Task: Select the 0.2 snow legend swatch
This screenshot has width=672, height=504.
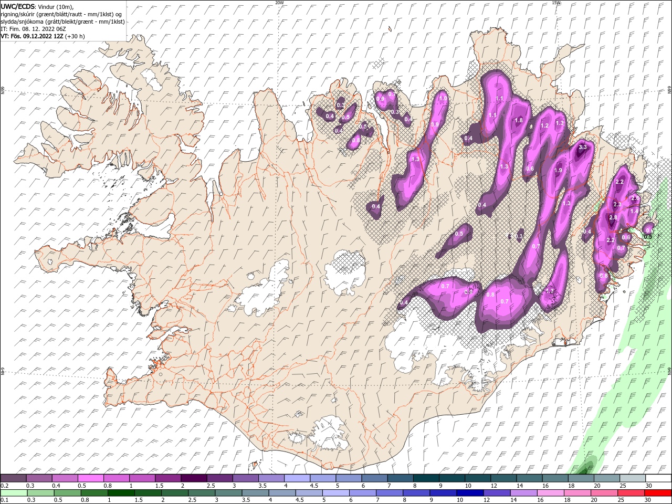Action: point(14,478)
